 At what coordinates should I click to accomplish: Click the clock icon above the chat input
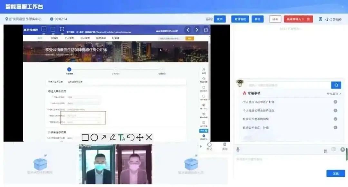tap(343, 150)
